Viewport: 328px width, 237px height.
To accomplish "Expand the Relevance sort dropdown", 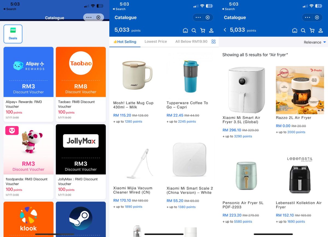I will point(315,42).
